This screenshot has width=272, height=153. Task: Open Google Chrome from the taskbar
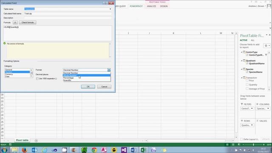94,150
